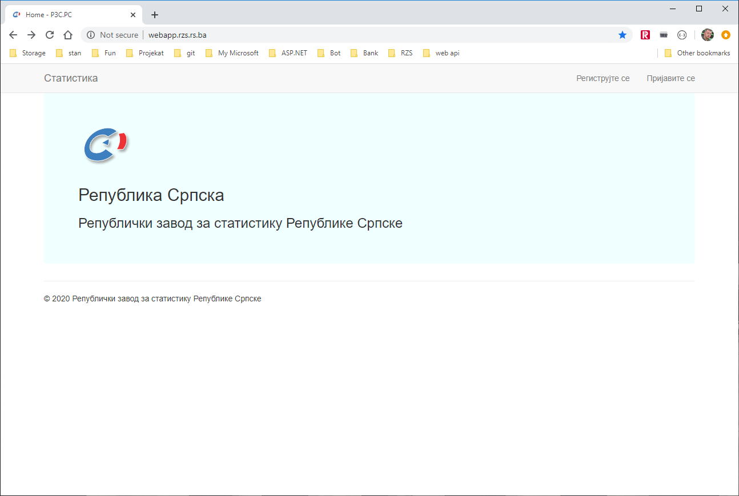Viewport: 739px width, 496px height.
Task: Reload the current page
Action: pyautogui.click(x=50, y=35)
